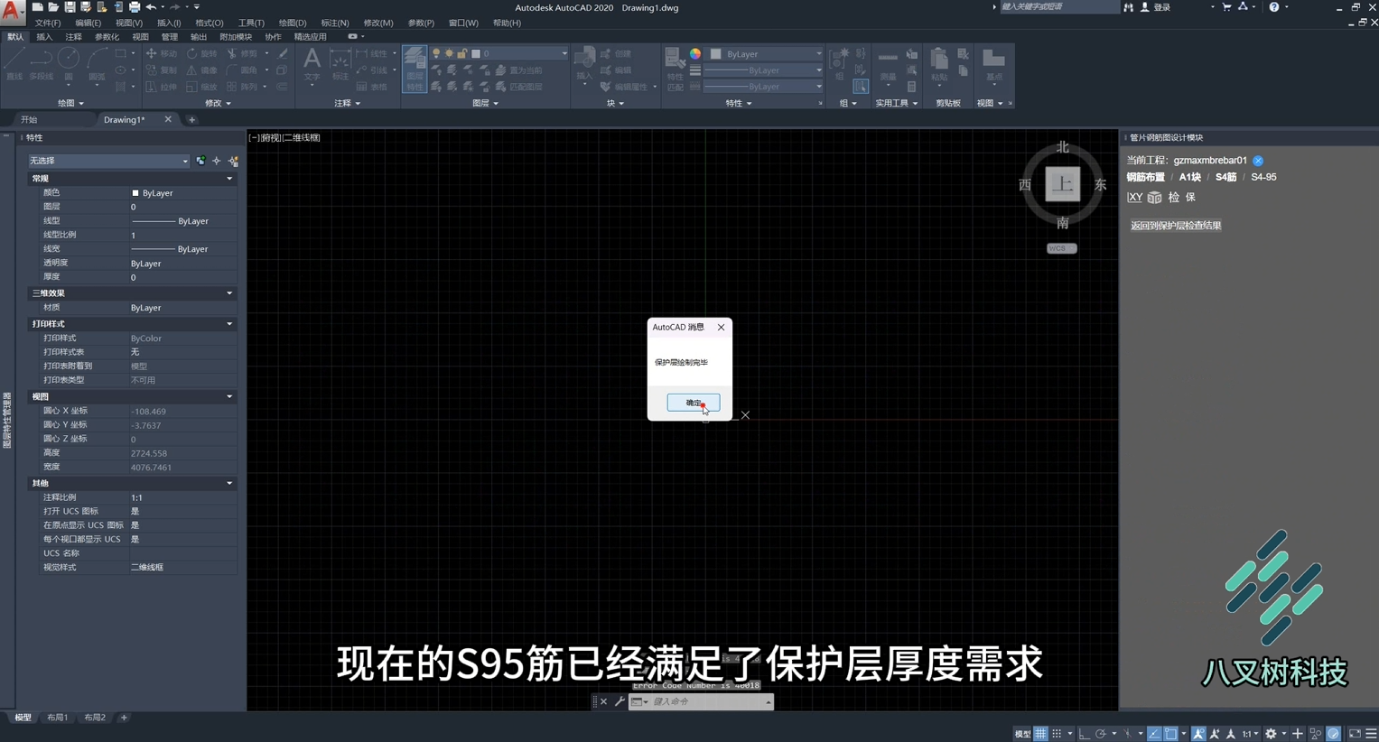
Task: Click the Color ByLayer white swatch in palette
Action: [135, 193]
